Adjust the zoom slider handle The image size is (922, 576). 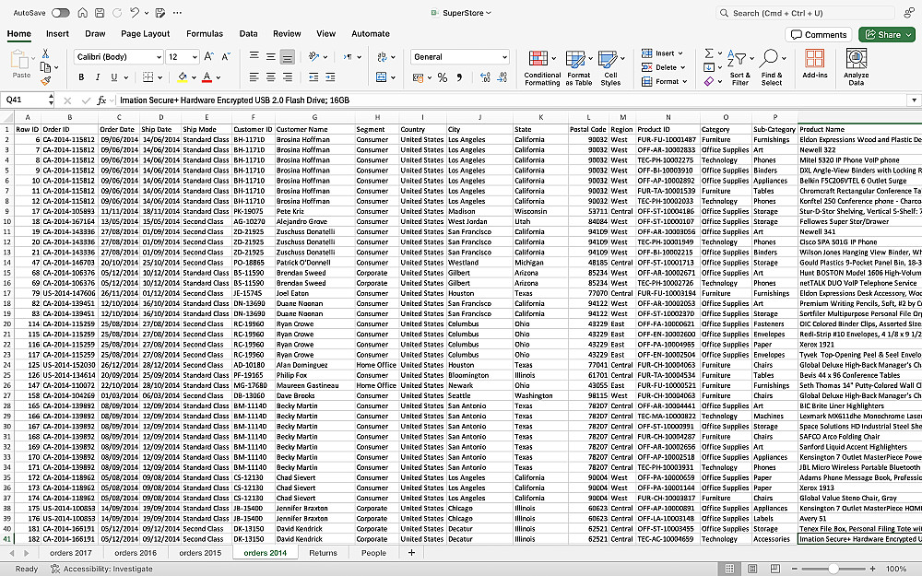click(833, 569)
